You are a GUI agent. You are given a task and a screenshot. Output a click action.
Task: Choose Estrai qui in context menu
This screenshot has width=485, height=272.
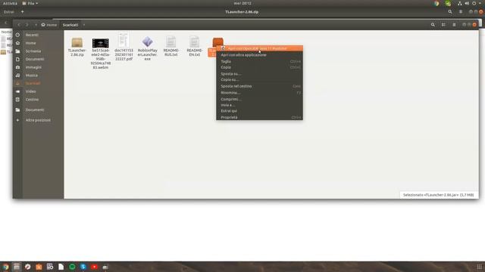point(259,111)
